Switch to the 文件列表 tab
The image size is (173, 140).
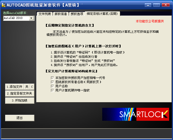point(45,14)
